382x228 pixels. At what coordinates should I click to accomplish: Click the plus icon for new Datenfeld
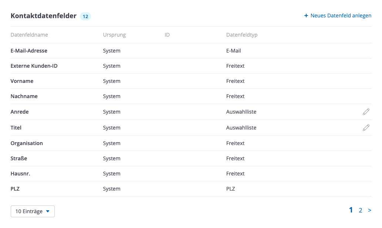[306, 16]
